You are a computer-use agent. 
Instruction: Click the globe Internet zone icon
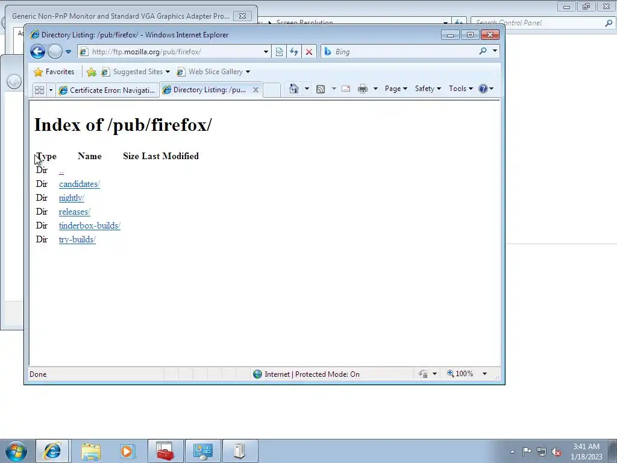(x=257, y=374)
